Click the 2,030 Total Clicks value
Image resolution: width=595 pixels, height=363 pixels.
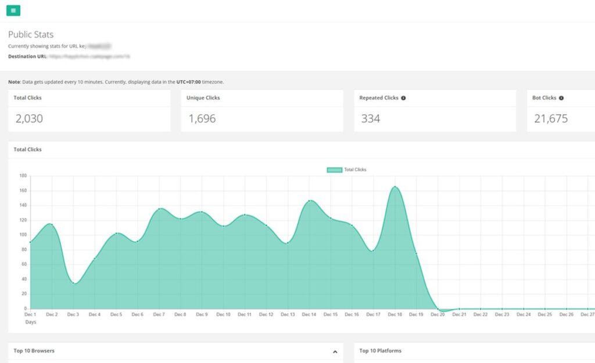(x=29, y=119)
